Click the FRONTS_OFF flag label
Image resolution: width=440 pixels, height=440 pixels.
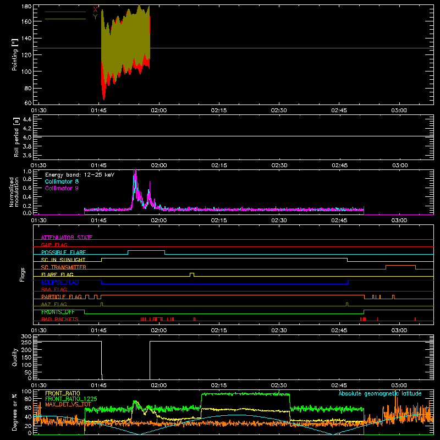58,312
